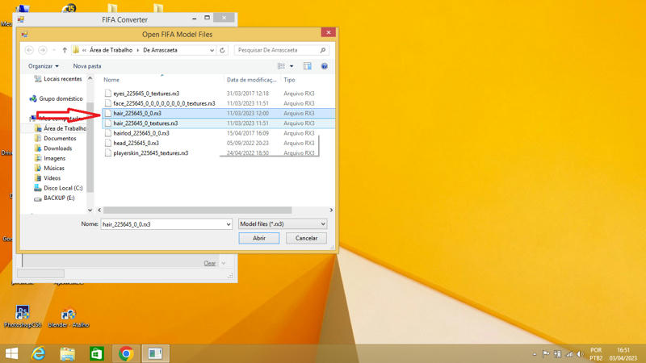Click the sidebar scroll down arrow

click(90, 210)
